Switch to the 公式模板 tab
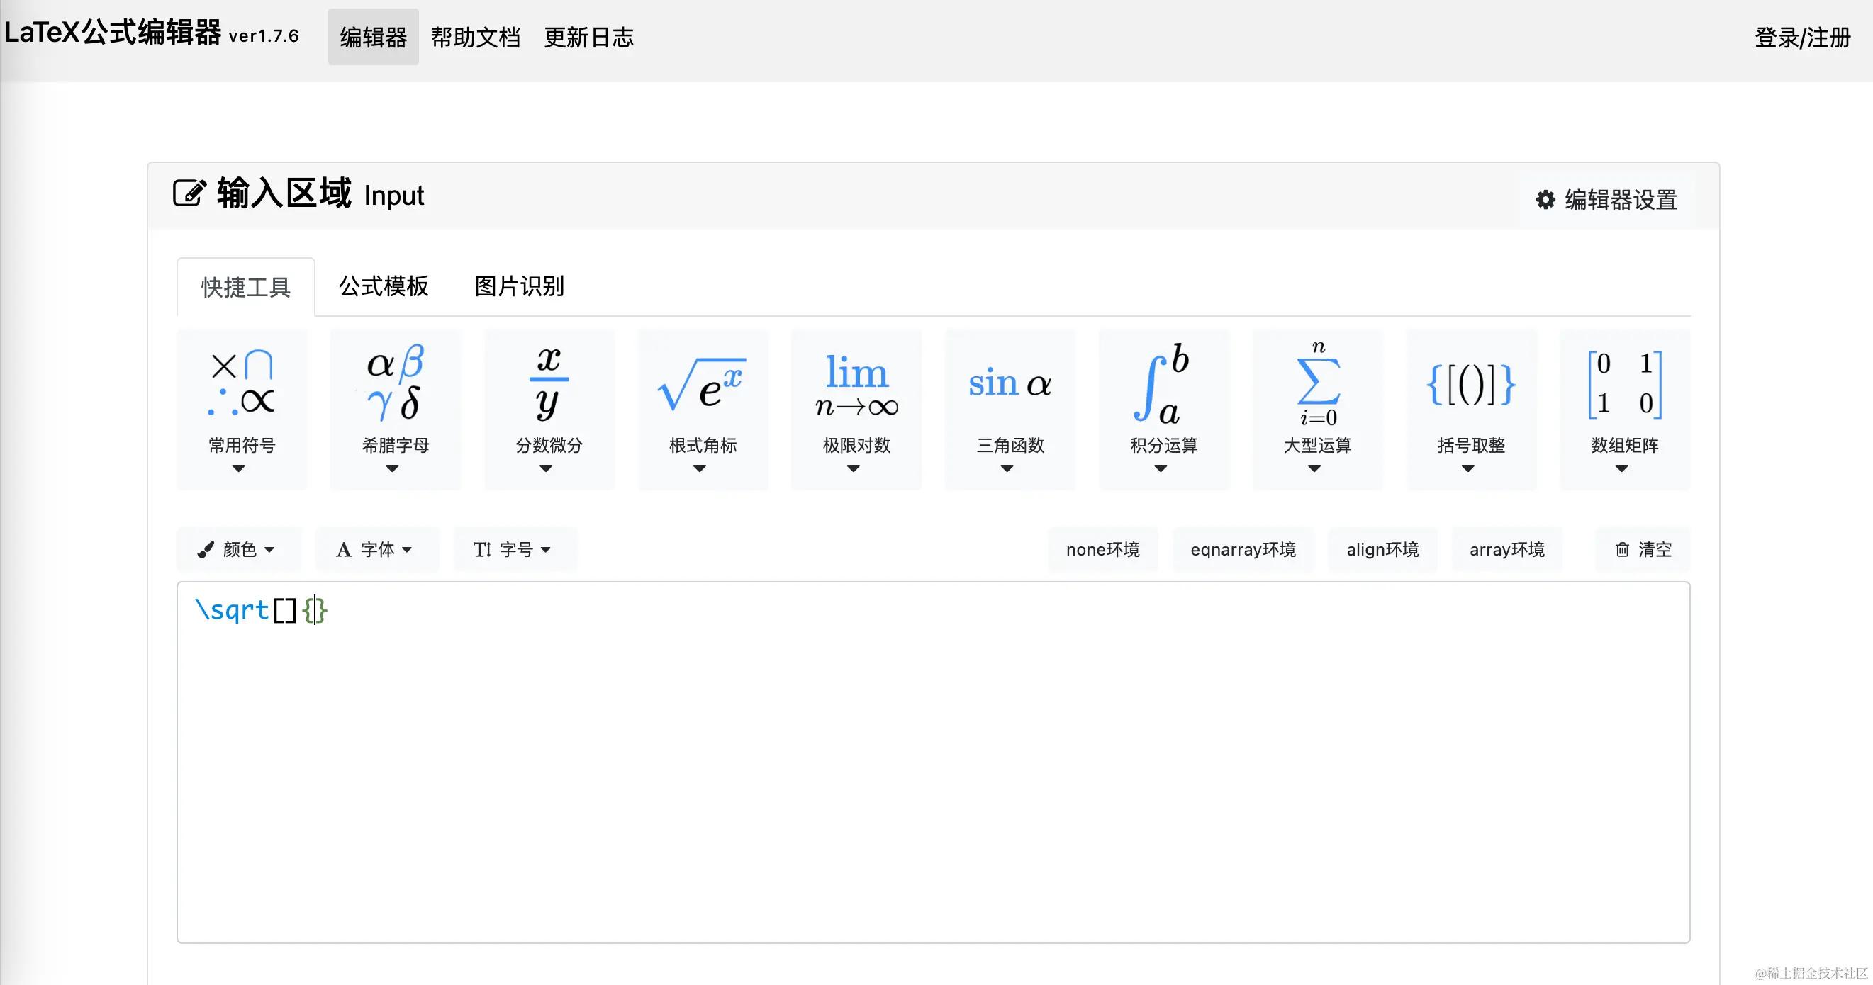Image resolution: width=1873 pixels, height=985 pixels. tap(384, 286)
